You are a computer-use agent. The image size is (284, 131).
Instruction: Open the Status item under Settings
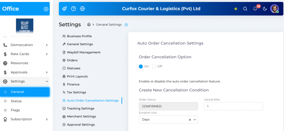coord(16,101)
